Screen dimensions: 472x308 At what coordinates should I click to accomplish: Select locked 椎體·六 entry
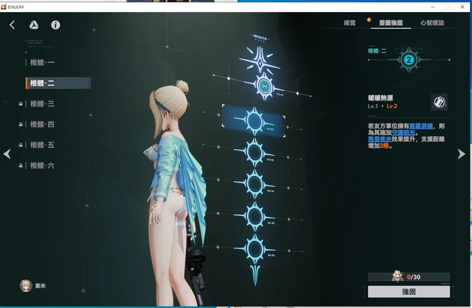point(42,166)
